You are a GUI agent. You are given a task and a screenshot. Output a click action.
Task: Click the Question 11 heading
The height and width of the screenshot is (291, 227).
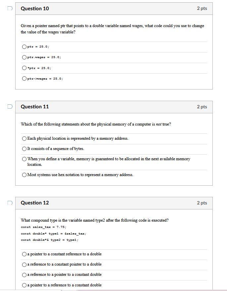(x=35, y=107)
